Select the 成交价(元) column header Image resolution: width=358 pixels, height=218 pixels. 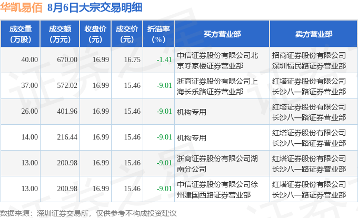coord(127,34)
